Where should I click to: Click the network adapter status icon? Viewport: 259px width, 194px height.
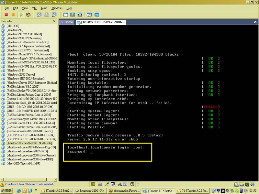247,185
